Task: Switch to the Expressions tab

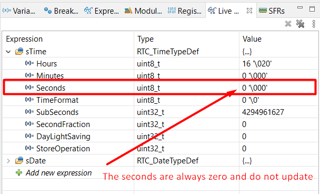Action: coord(102,11)
